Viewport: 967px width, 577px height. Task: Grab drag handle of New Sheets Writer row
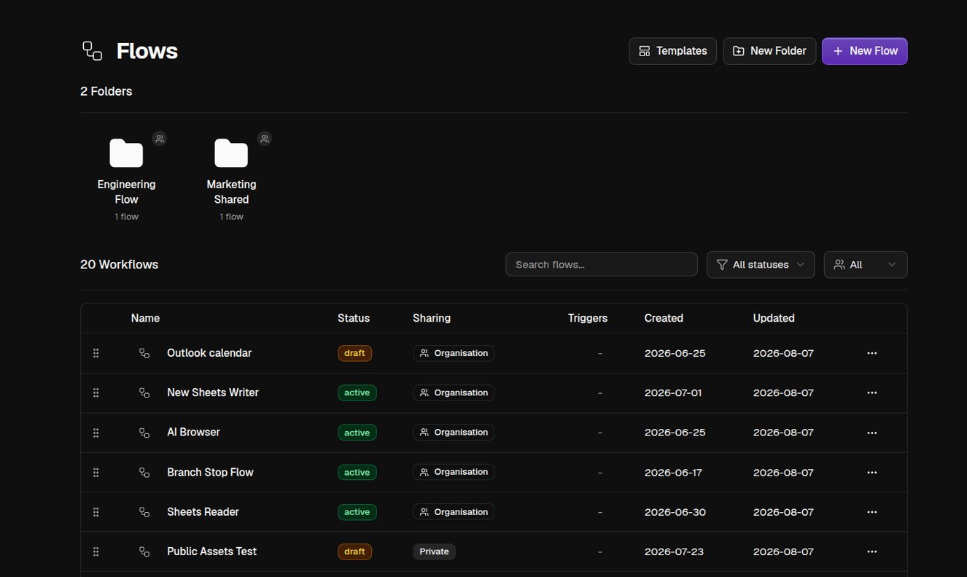tap(96, 392)
